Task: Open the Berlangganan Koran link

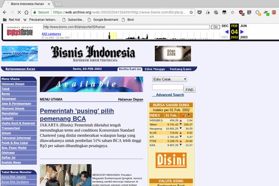Action: pyautogui.click(x=20, y=69)
